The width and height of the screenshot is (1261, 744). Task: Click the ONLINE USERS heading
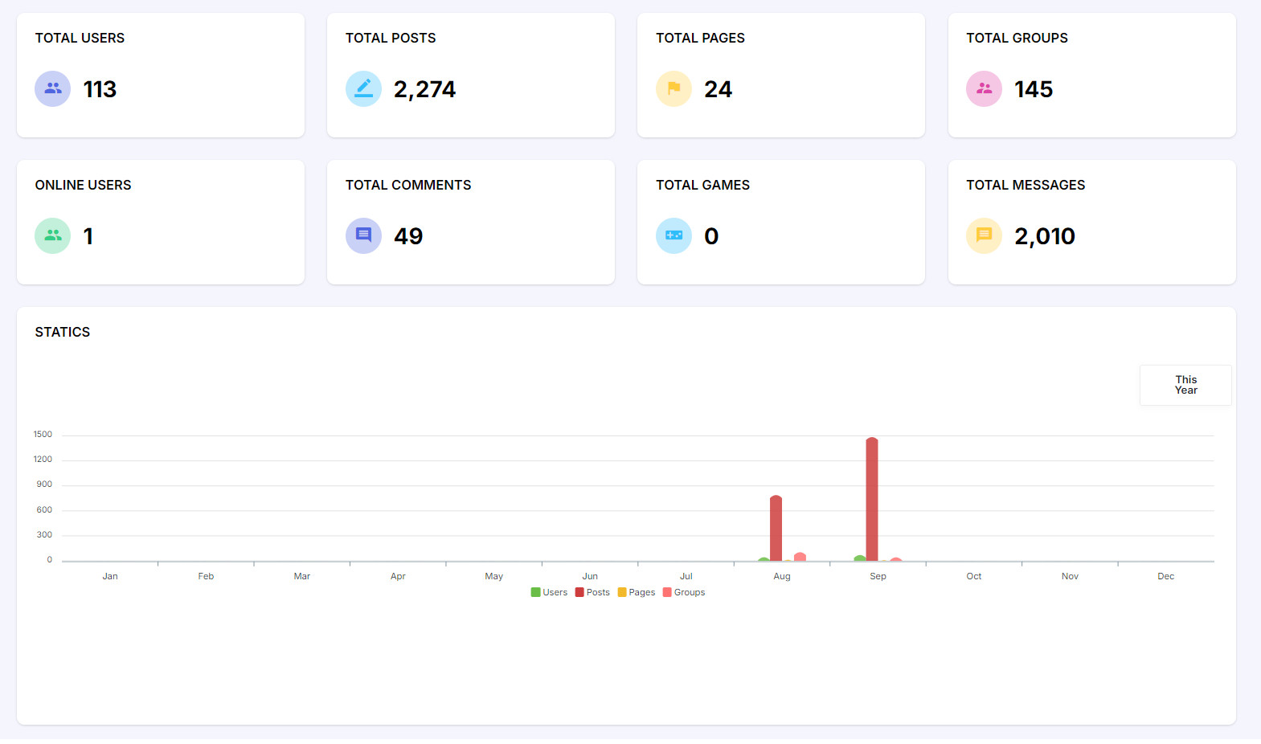[83, 185]
